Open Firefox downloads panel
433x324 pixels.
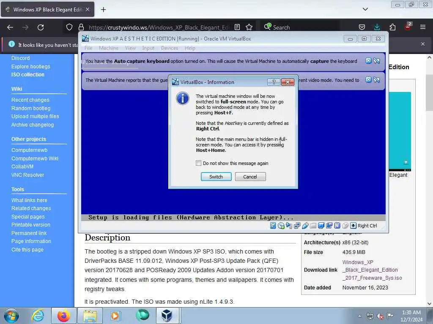pos(377,27)
